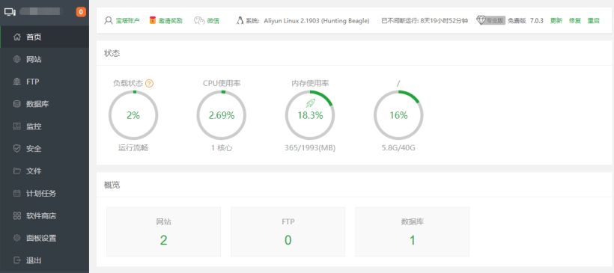Image resolution: width=614 pixels, height=273 pixels.
Task: Click the gear icon for 面板设置
Action: pos(16,238)
